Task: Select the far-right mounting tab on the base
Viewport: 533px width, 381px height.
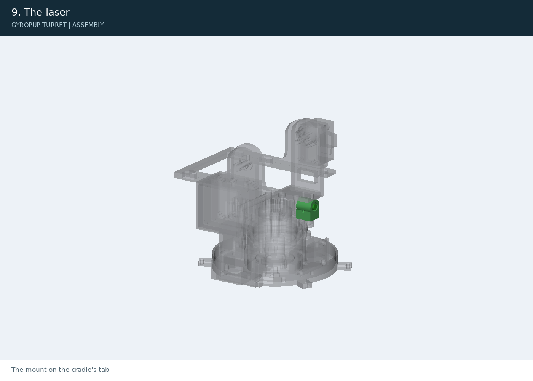Action: click(x=345, y=266)
